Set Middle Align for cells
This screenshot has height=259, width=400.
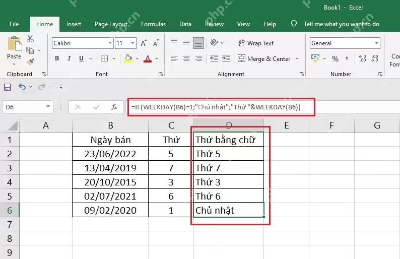(x=186, y=42)
